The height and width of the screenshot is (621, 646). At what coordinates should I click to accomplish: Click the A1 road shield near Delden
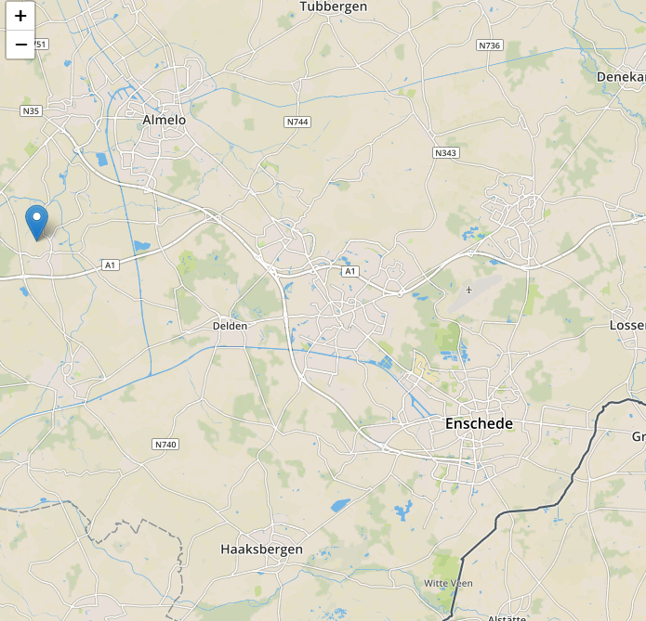[x=349, y=271]
